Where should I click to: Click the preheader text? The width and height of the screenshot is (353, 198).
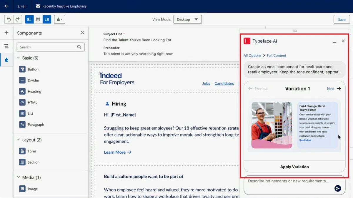click(138, 54)
